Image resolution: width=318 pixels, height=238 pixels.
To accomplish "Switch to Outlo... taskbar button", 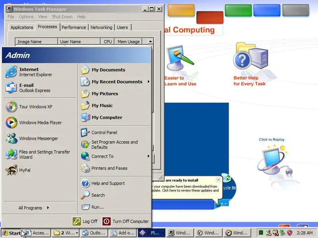I will 94,233.
